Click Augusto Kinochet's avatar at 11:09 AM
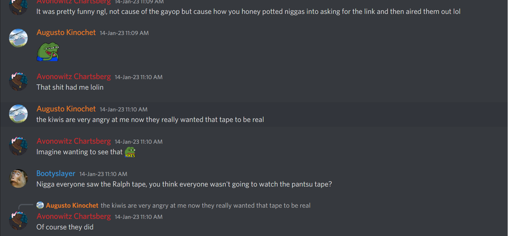This screenshot has width=508, height=236. pos(18,38)
